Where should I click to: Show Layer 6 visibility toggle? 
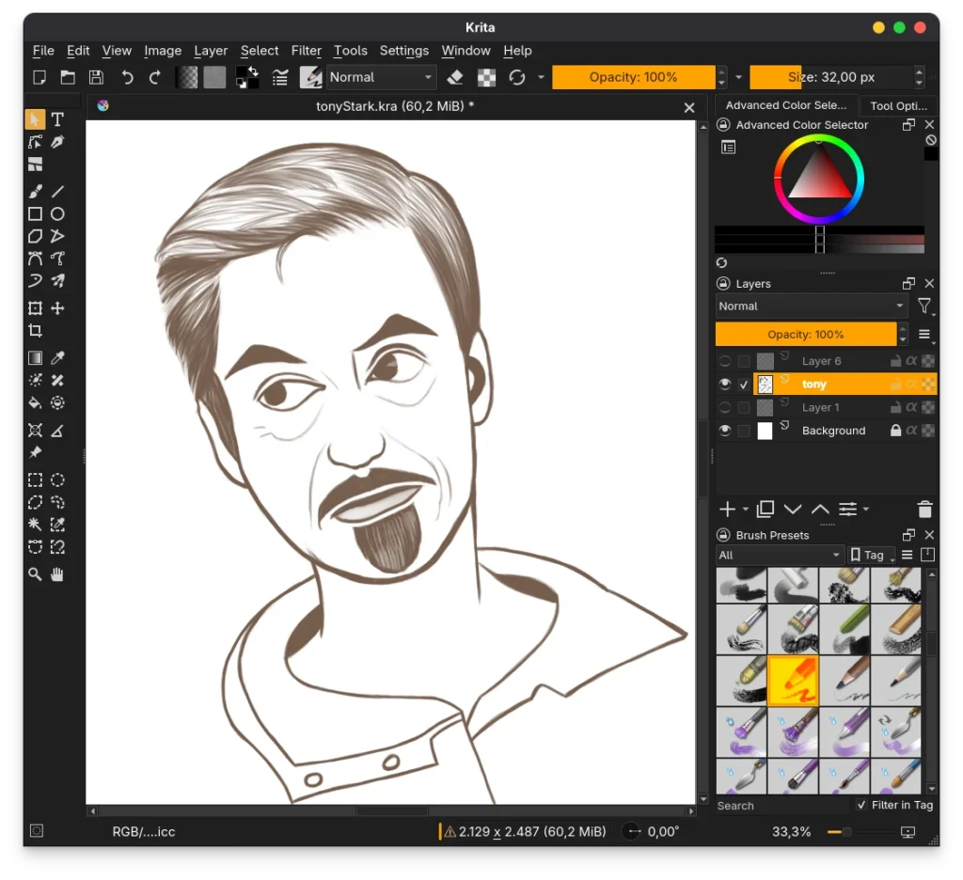(725, 361)
